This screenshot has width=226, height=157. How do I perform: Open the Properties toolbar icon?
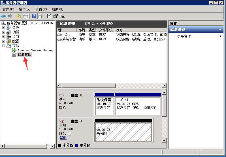(x=56, y=16)
